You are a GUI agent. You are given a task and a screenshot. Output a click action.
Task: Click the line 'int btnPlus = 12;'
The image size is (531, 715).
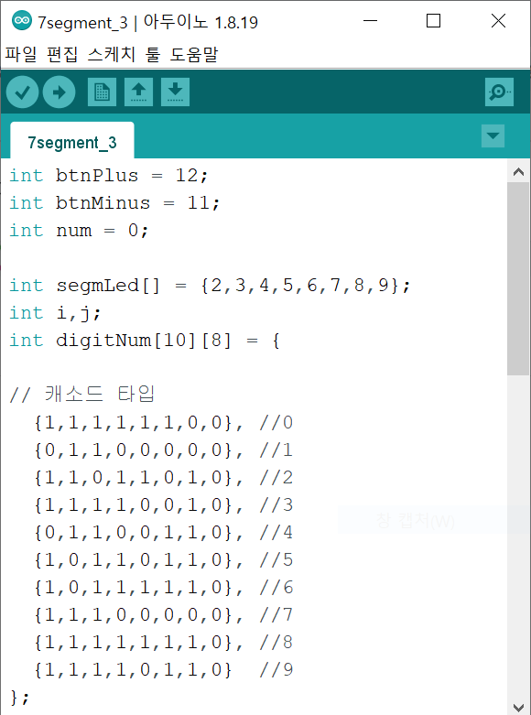click(109, 176)
